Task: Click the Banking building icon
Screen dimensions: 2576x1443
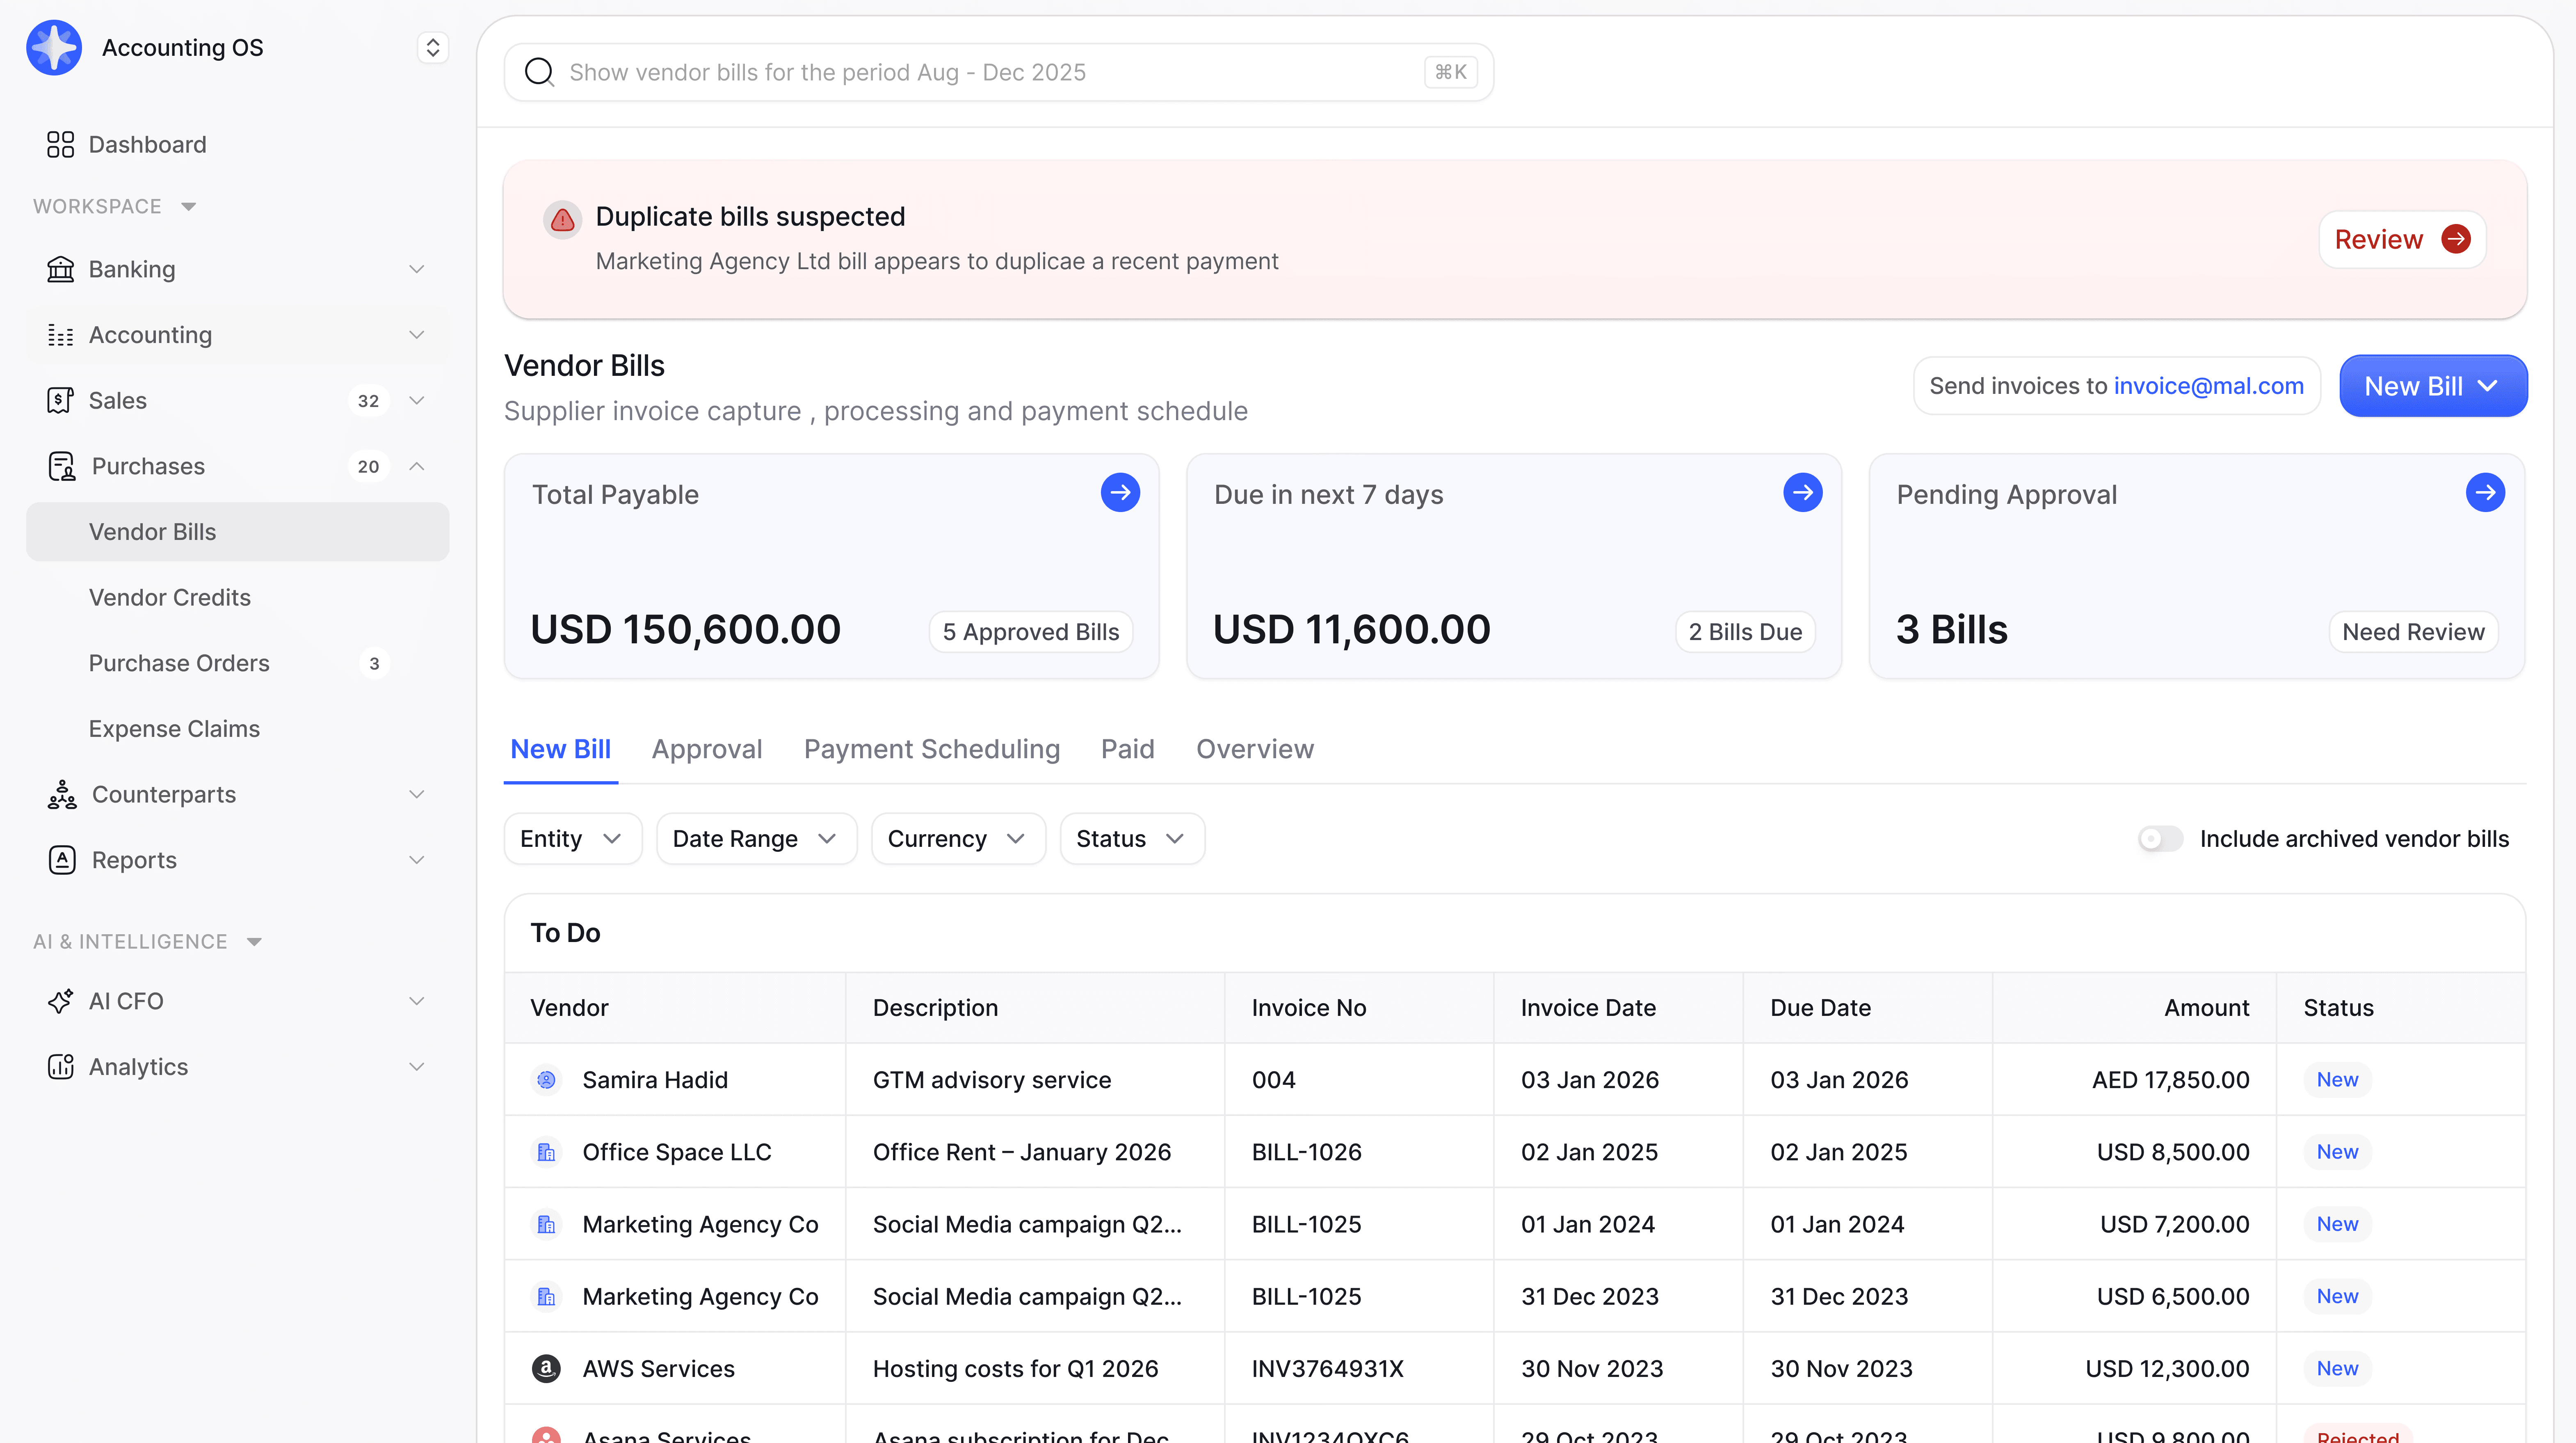Action: tap(60, 269)
